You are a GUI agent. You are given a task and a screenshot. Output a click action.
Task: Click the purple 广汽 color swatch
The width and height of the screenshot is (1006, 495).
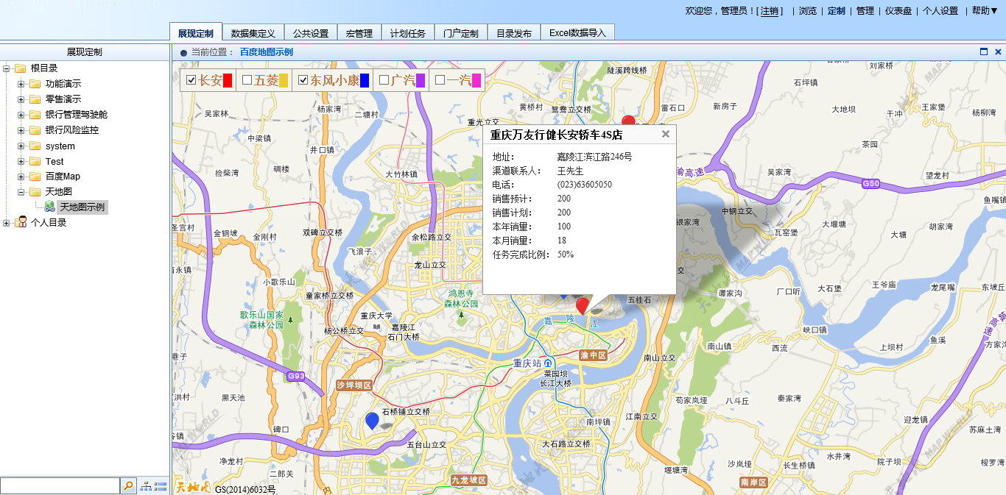pos(421,80)
